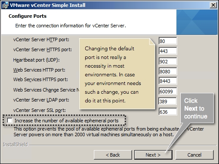Click the ephemeral ports option description text
Viewport: 219px width, 164px height.
click(109, 132)
